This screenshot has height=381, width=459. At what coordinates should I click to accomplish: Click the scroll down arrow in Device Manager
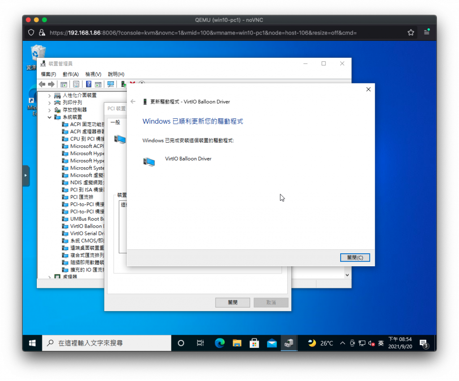point(347,275)
